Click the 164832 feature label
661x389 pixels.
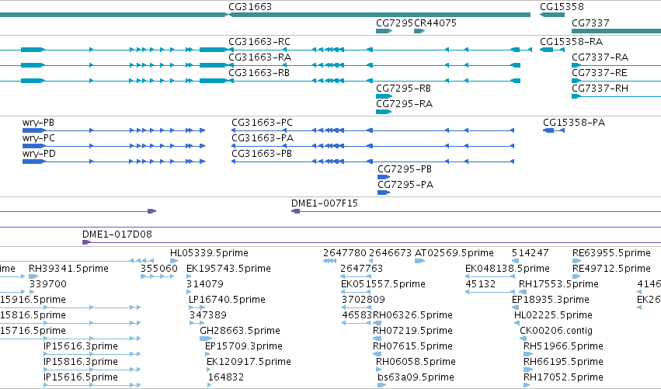point(226,377)
